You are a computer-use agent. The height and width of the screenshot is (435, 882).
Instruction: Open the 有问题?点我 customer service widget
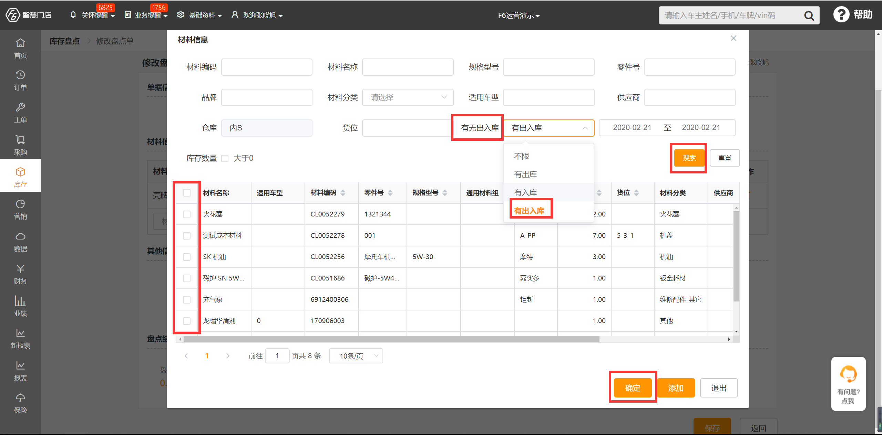click(x=848, y=383)
